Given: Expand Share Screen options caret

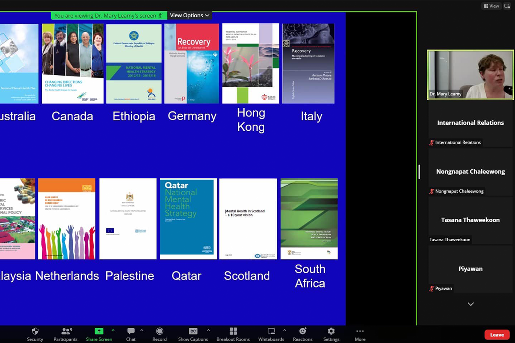Looking at the screenshot, I should [x=113, y=330].
